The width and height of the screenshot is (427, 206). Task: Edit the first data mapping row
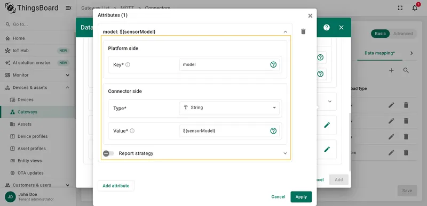tap(391, 105)
